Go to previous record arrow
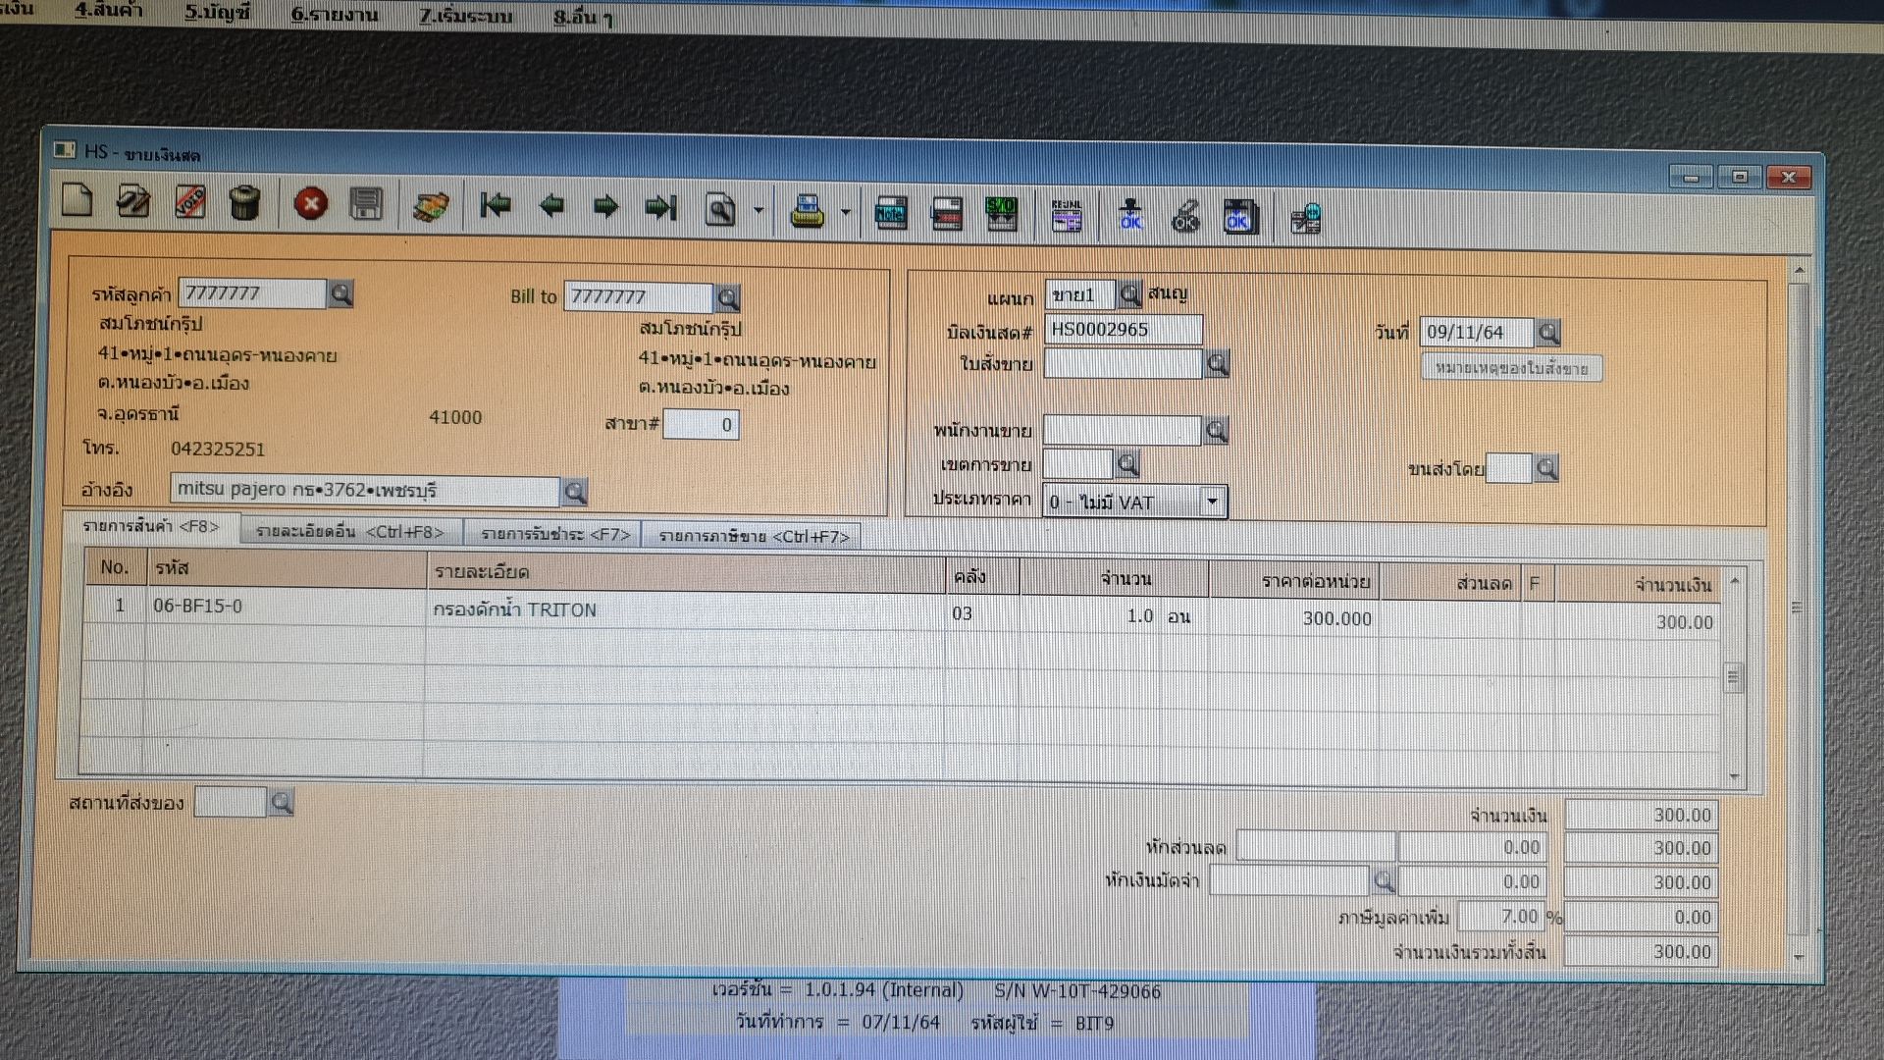The width and height of the screenshot is (1884, 1060). pos(551,206)
